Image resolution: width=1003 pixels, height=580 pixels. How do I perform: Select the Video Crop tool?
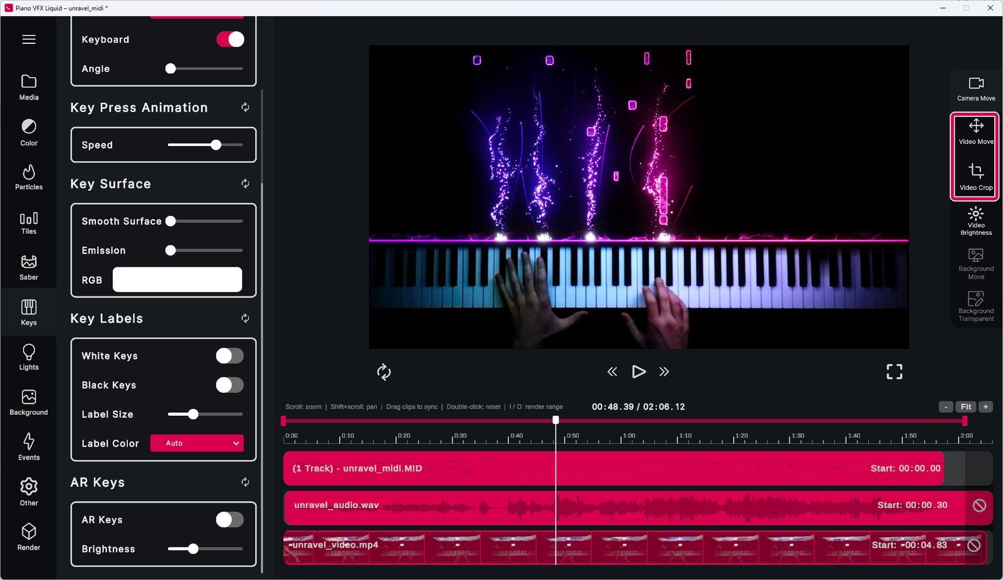tap(976, 177)
